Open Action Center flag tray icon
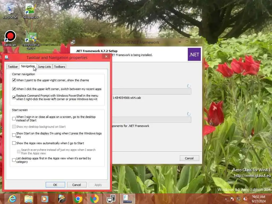This screenshot has width=272, height=204. click(x=232, y=199)
